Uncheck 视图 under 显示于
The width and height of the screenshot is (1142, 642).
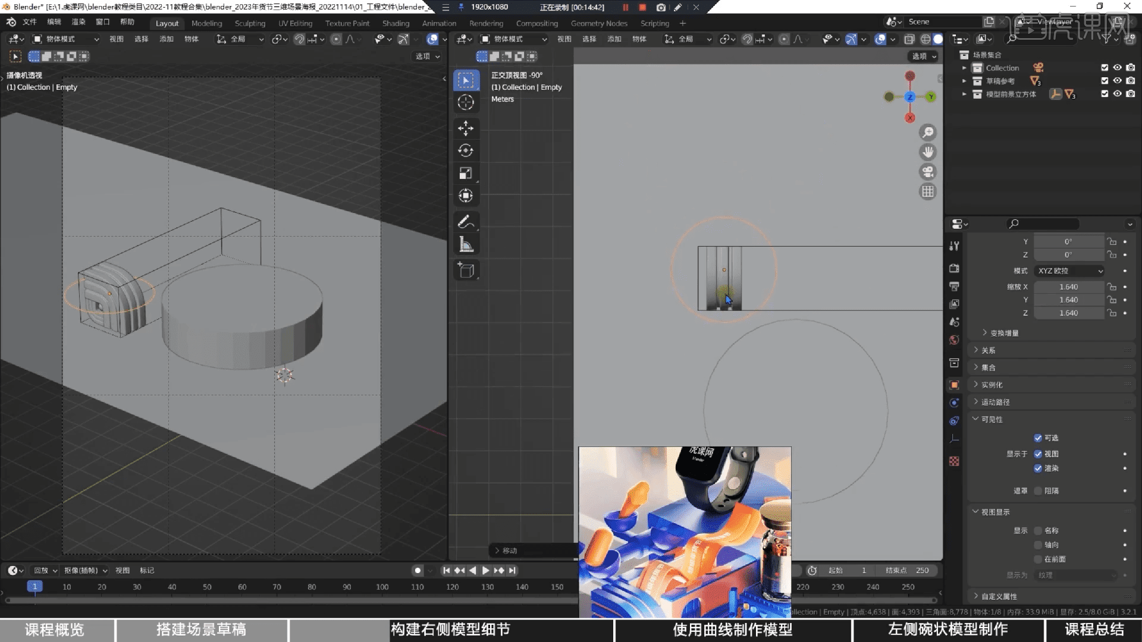pos(1038,454)
